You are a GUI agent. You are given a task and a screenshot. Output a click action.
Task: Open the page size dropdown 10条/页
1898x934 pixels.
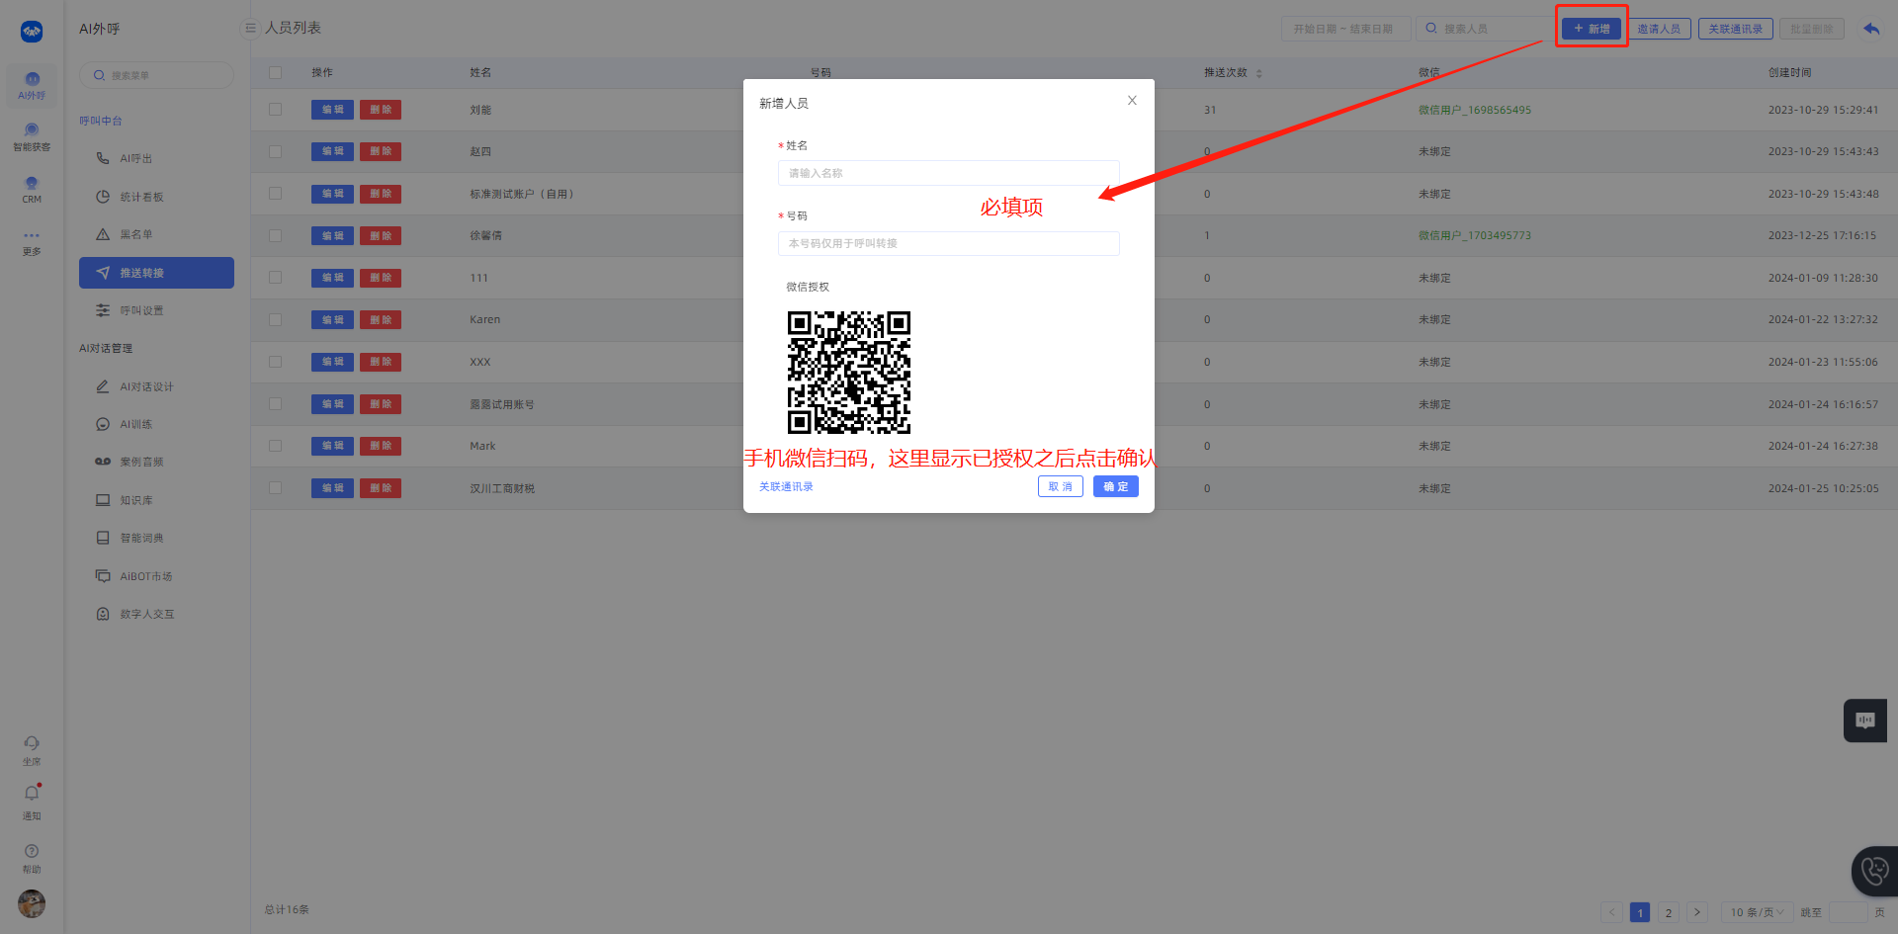point(1757,912)
